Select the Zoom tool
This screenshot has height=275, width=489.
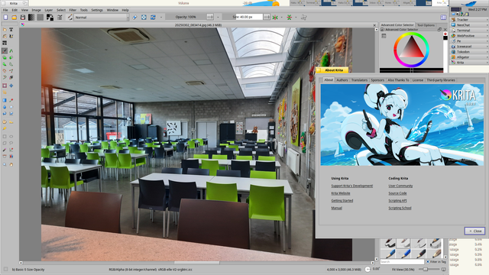pos(5,164)
